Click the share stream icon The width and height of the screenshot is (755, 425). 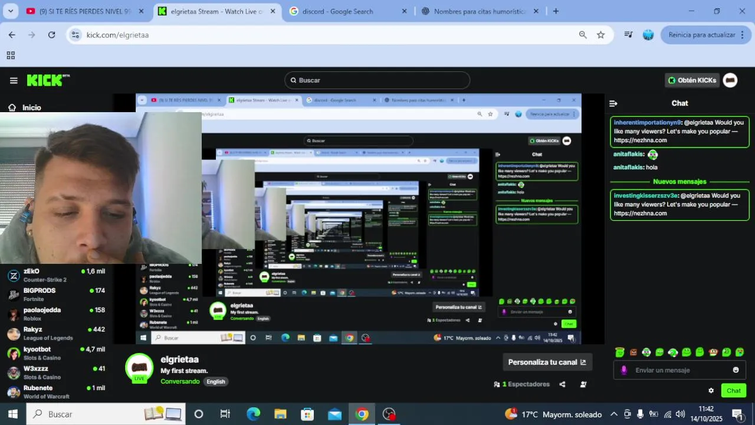point(562,384)
